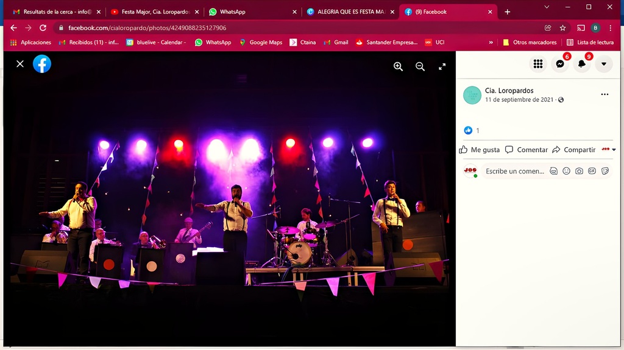Open the Chrome profile B avatar
This screenshot has height=350, width=624.
pyautogui.click(x=595, y=28)
